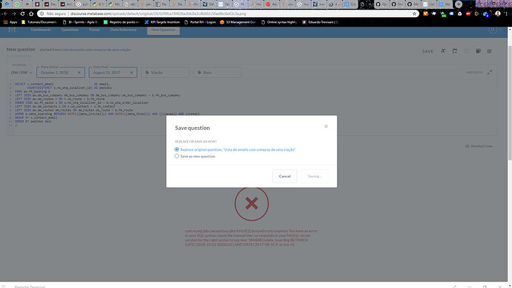Click the Data inicial date field
Image resolution: width=512 pixels, height=288 pixels.
(x=61, y=73)
